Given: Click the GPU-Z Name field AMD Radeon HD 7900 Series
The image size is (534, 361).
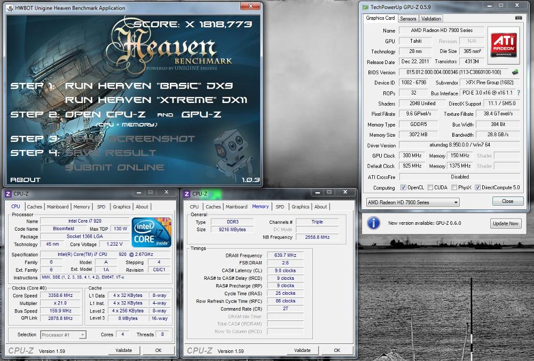Looking at the screenshot, I should coord(442,30).
